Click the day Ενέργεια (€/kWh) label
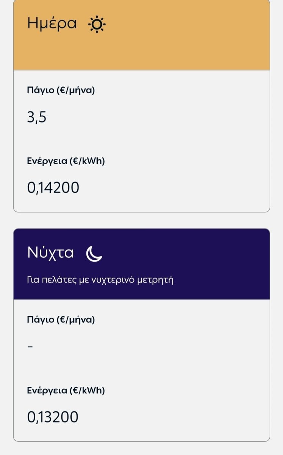 click(x=66, y=161)
